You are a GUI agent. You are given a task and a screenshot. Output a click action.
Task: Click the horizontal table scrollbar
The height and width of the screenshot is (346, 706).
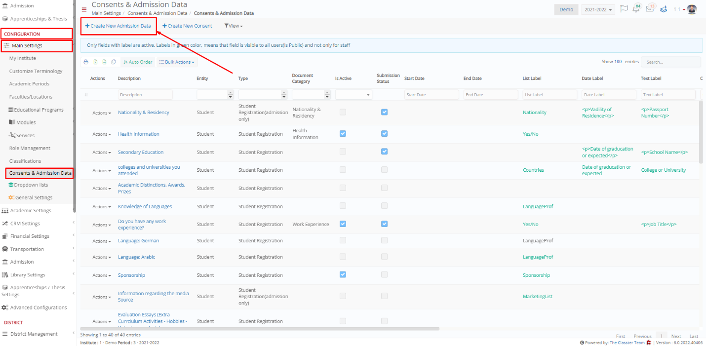260,328
